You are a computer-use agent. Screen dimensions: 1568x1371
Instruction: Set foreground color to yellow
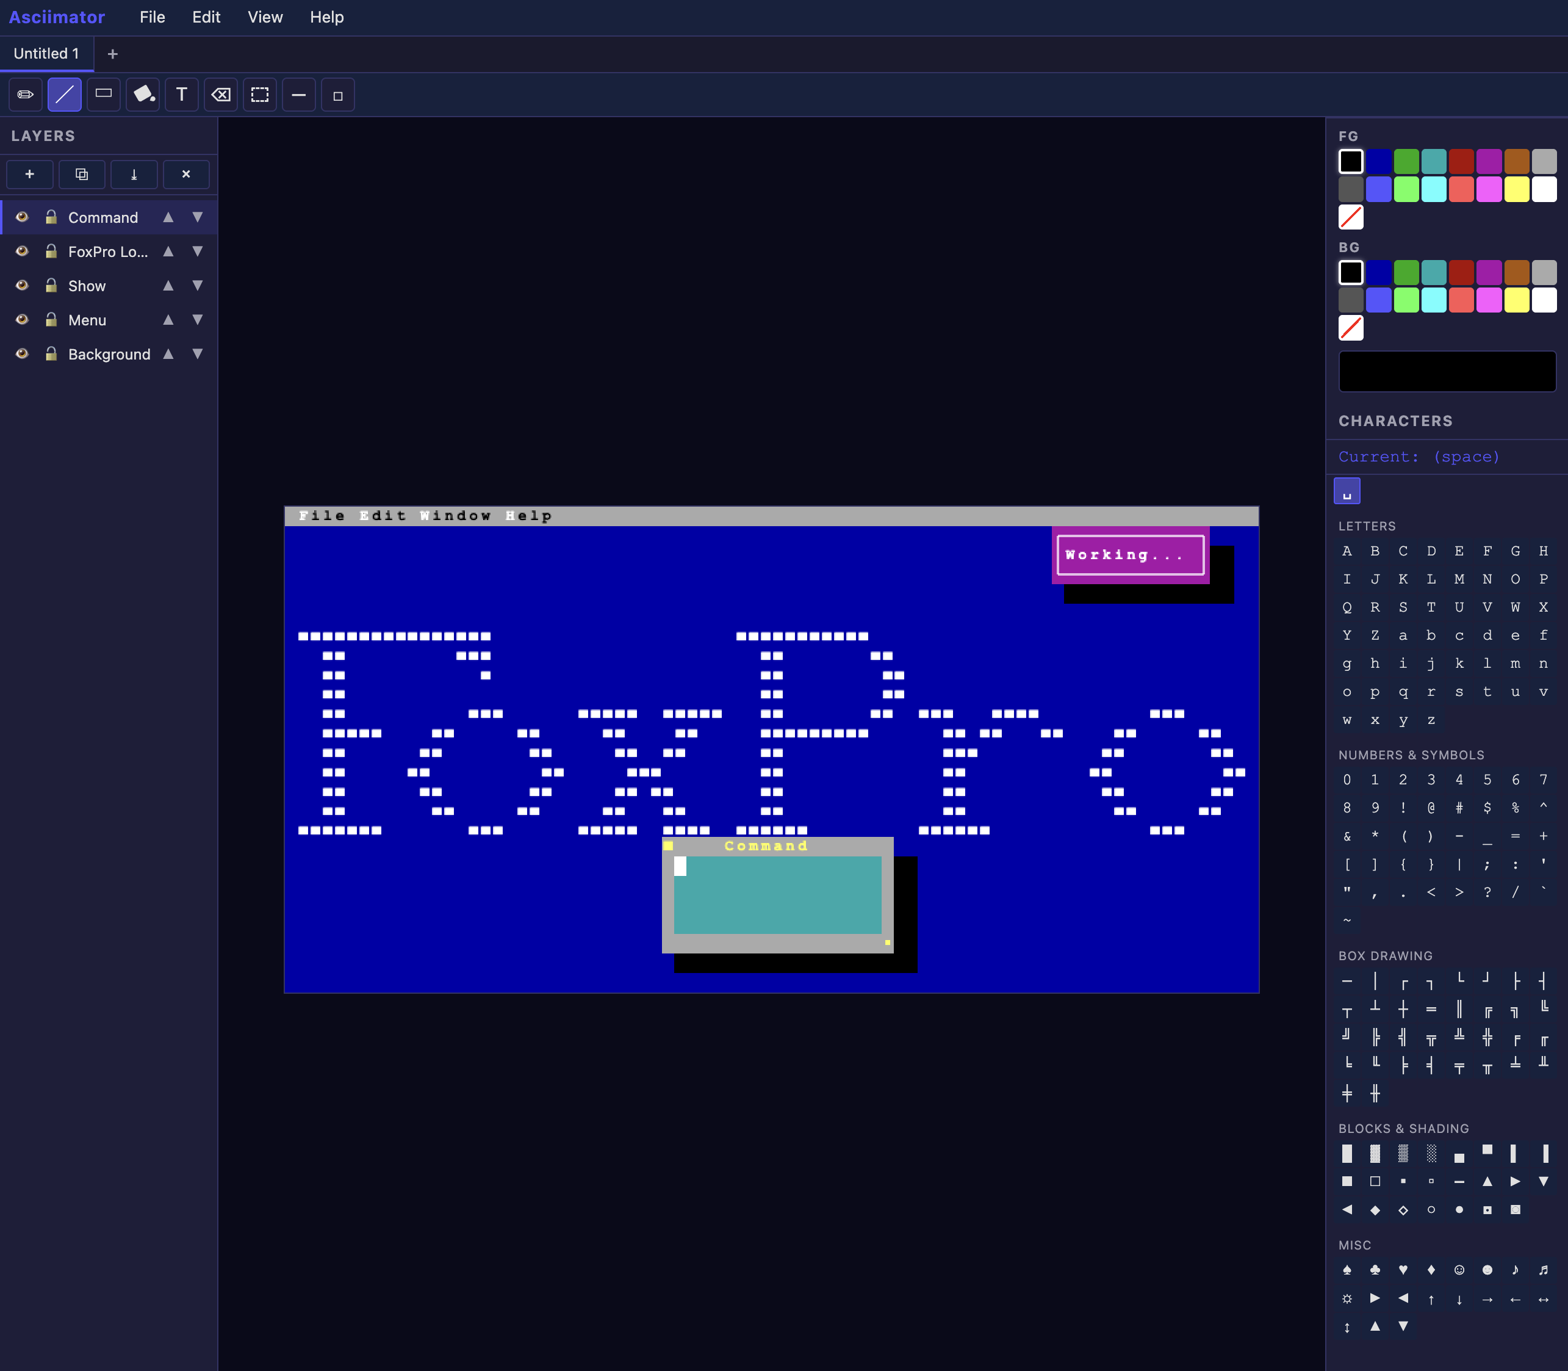[x=1517, y=189]
